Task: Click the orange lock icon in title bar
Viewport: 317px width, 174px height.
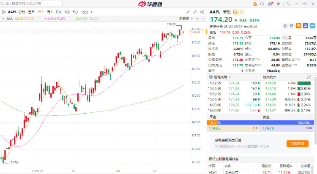Action: pyautogui.click(x=255, y=4)
